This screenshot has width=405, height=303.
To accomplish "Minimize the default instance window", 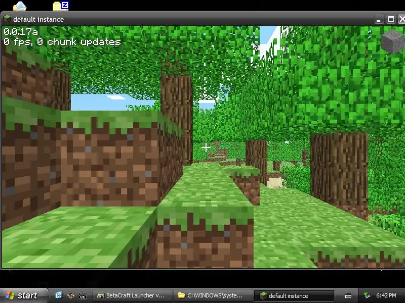I will point(379,19).
